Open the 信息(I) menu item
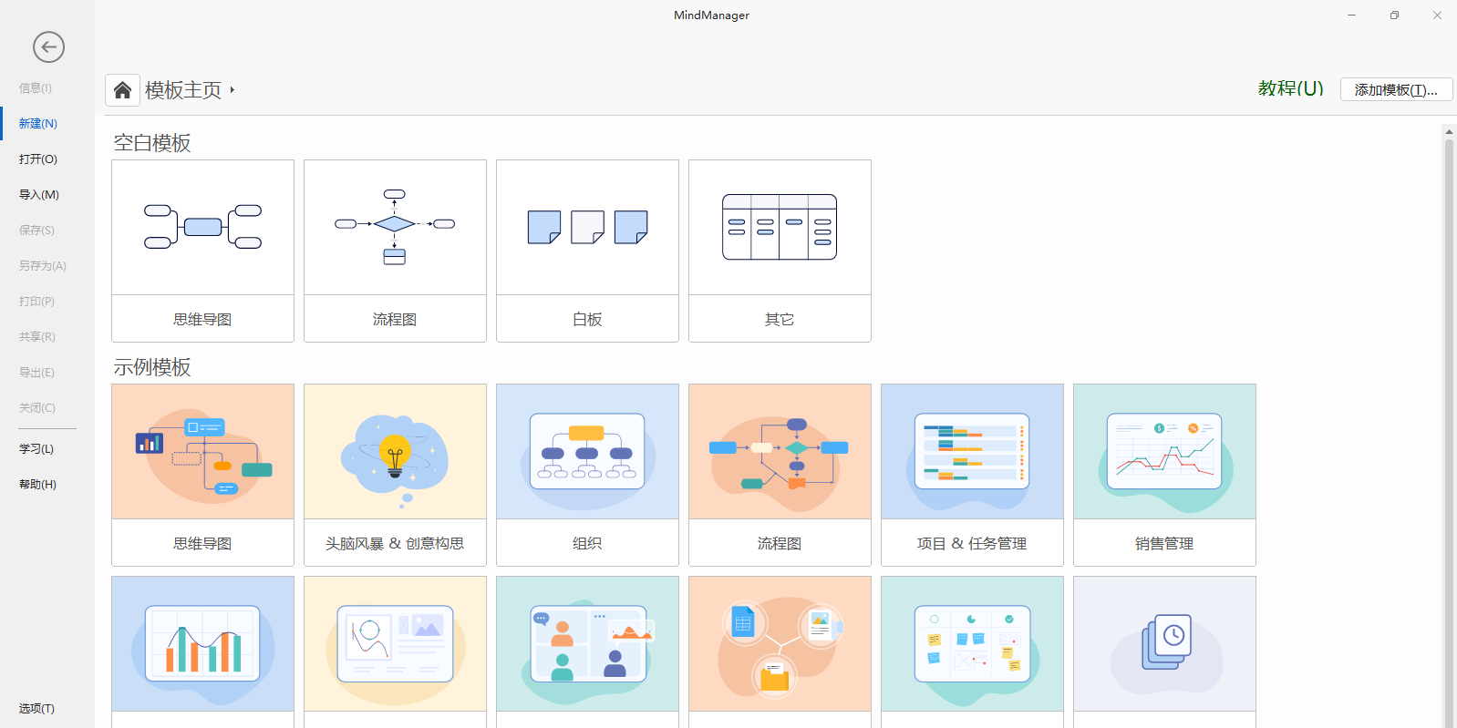1457x728 pixels. click(x=36, y=88)
